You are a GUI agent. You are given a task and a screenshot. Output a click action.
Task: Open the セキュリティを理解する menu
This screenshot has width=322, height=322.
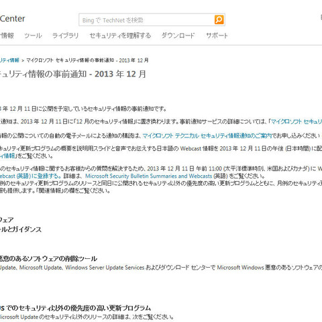coord(120,36)
